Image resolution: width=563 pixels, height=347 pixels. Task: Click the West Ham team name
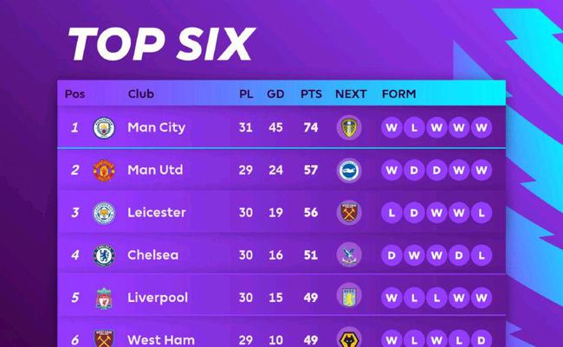pos(161,340)
